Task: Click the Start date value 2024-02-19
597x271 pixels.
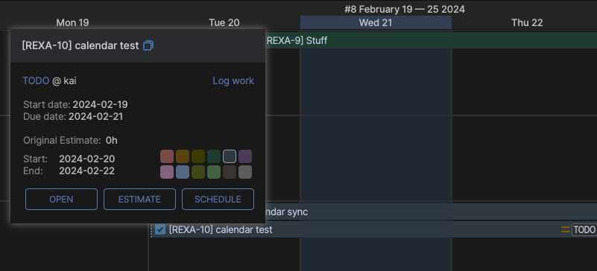Action: tap(100, 104)
